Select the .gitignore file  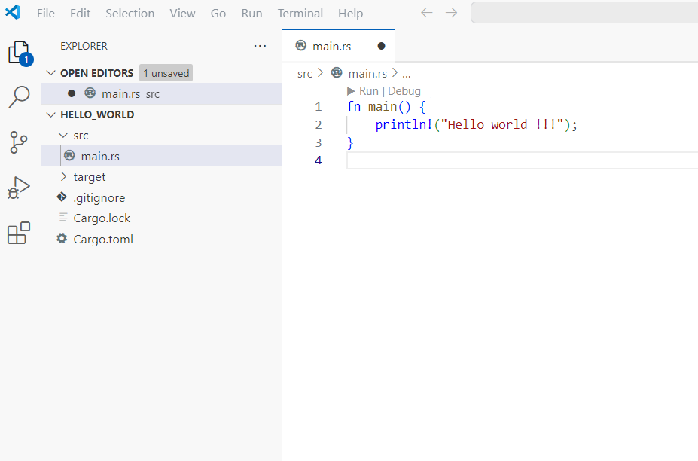(x=162, y=197)
